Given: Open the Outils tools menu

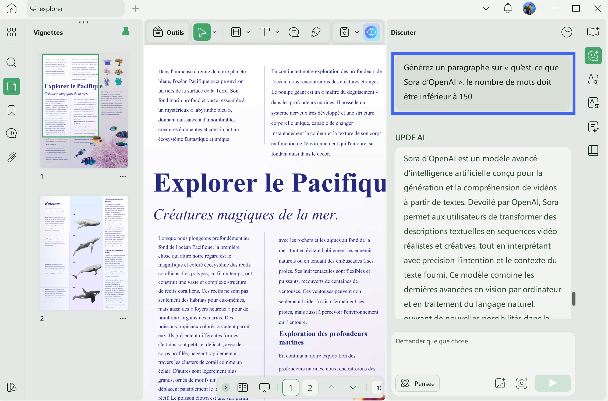Looking at the screenshot, I should (x=168, y=32).
